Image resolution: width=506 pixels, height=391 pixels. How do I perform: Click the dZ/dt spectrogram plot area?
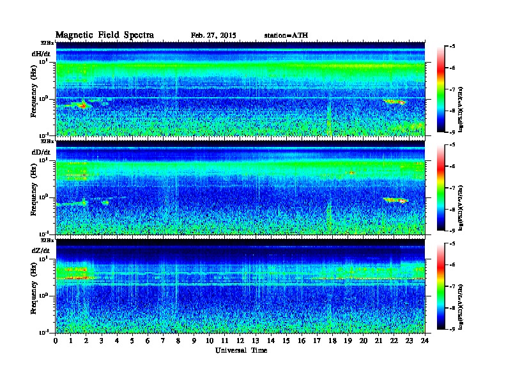click(x=240, y=286)
